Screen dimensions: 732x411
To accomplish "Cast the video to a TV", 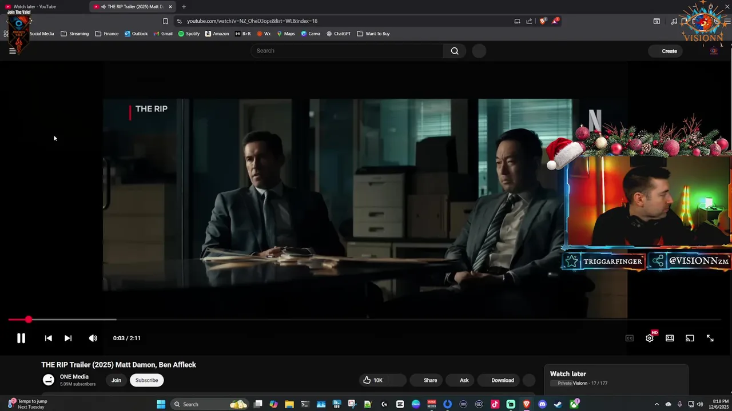I will pos(690,338).
